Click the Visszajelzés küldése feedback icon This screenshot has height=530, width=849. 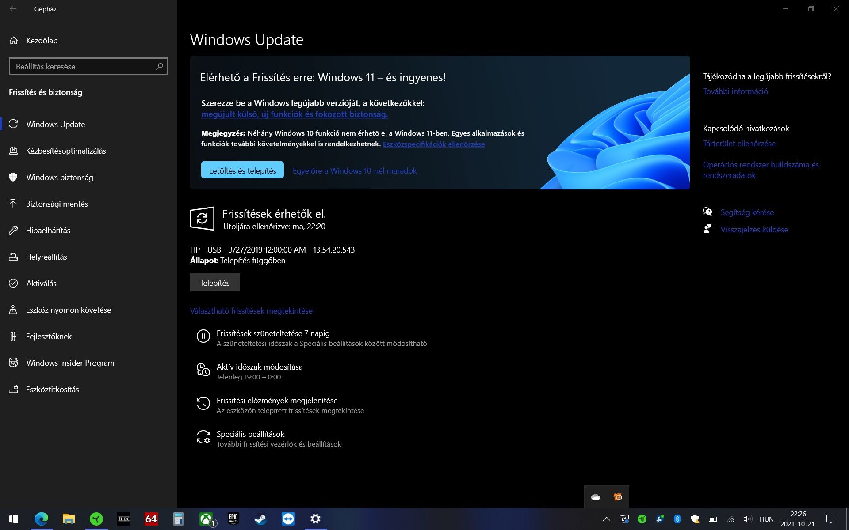(707, 229)
